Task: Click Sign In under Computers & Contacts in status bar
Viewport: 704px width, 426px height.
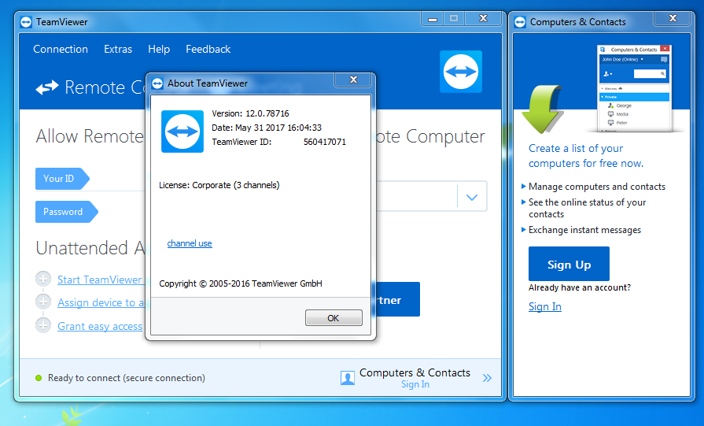Action: pyautogui.click(x=415, y=384)
